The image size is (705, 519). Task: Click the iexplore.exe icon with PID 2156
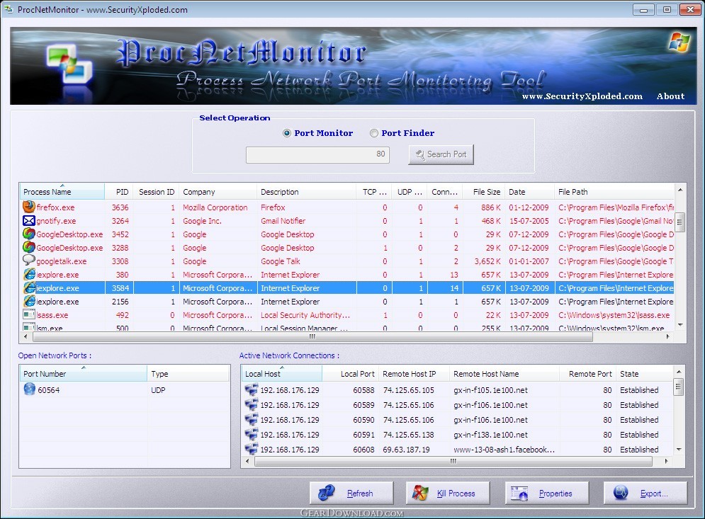(29, 301)
